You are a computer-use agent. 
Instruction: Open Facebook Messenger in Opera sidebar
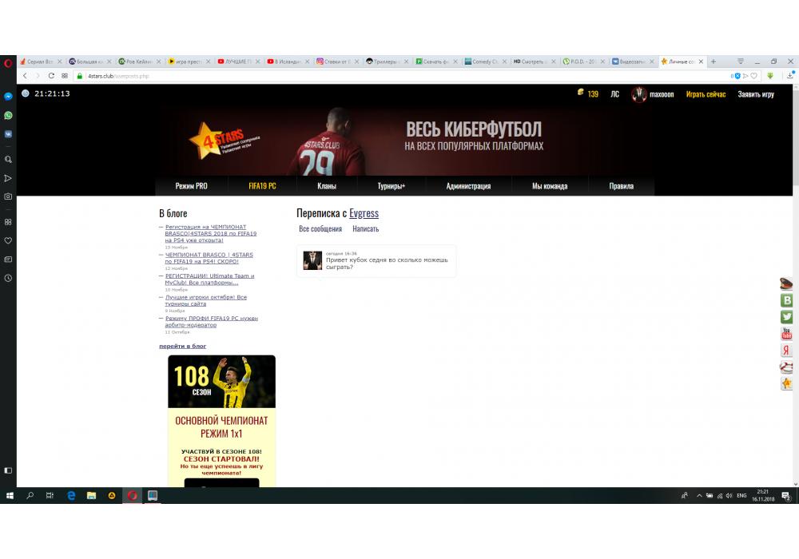pyautogui.click(x=8, y=96)
